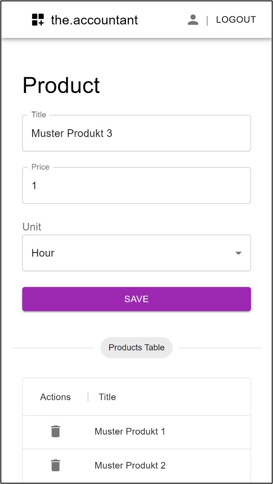Click the column separator beside Actions

click(x=88, y=397)
